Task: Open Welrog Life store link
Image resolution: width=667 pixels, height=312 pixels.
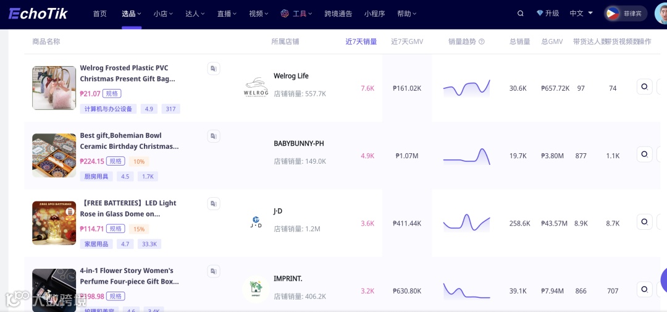Action: [291, 76]
